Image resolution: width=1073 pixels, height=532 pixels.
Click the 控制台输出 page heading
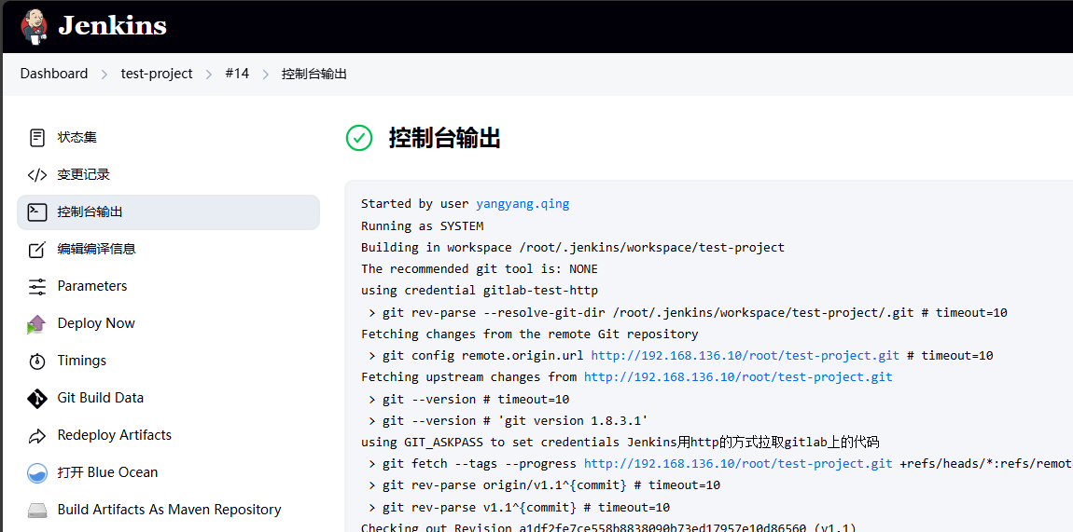coord(445,138)
